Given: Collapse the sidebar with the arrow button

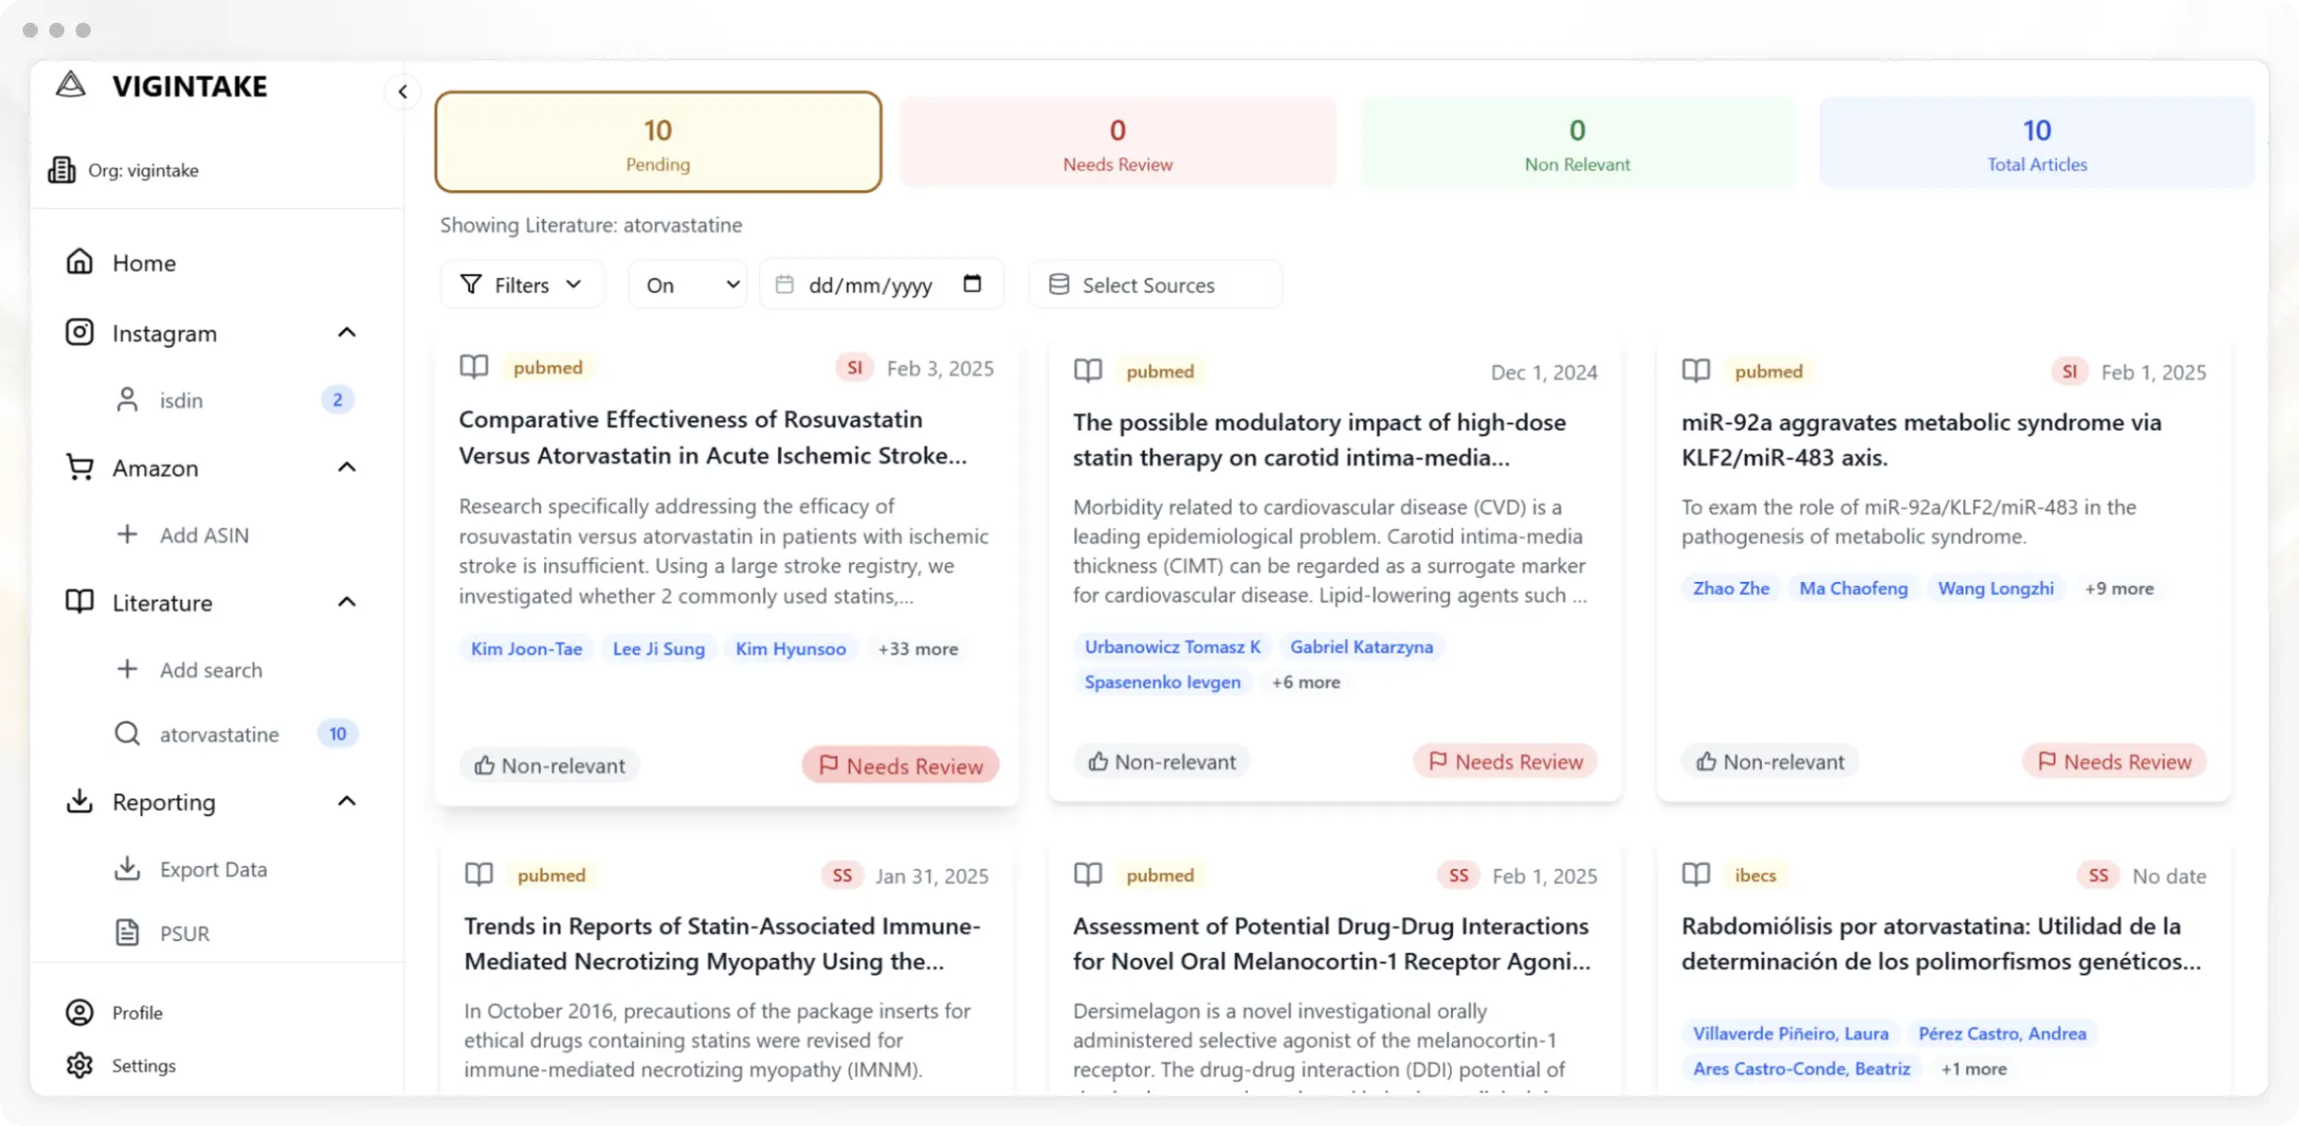Looking at the screenshot, I should coord(403,92).
